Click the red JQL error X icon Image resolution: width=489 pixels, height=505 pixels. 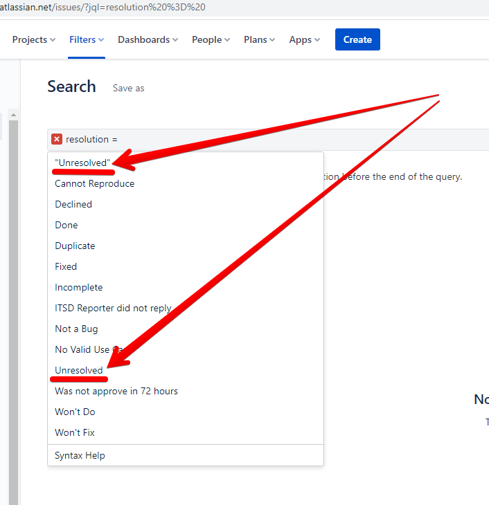click(x=57, y=139)
